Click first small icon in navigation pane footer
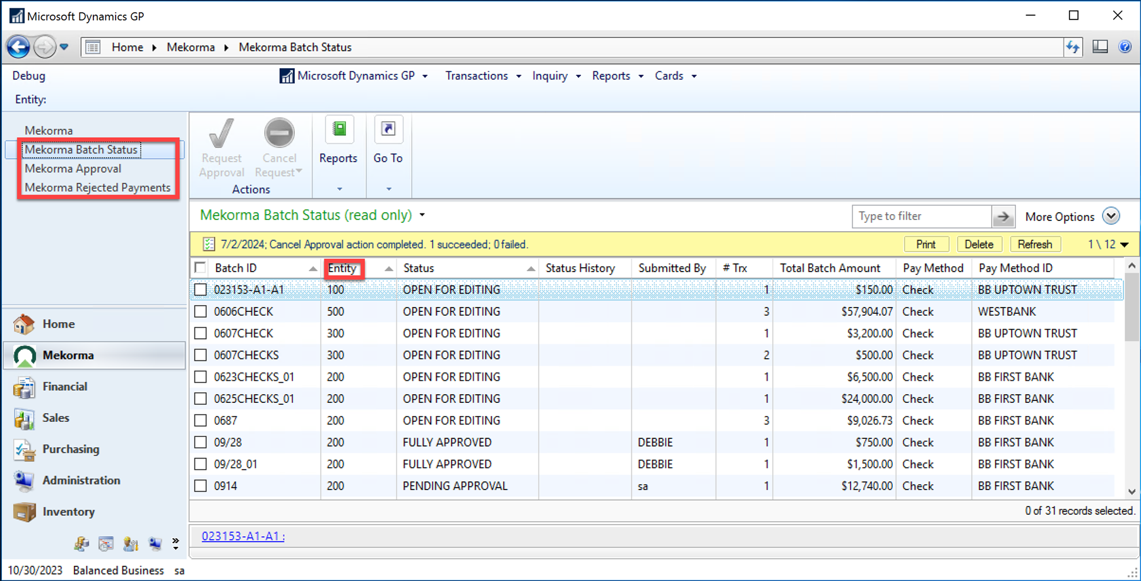The image size is (1141, 581). point(81,543)
